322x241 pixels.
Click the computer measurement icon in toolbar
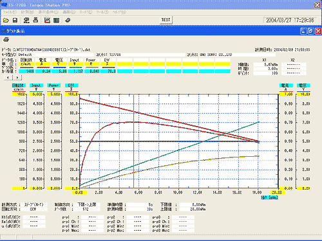click(26, 21)
